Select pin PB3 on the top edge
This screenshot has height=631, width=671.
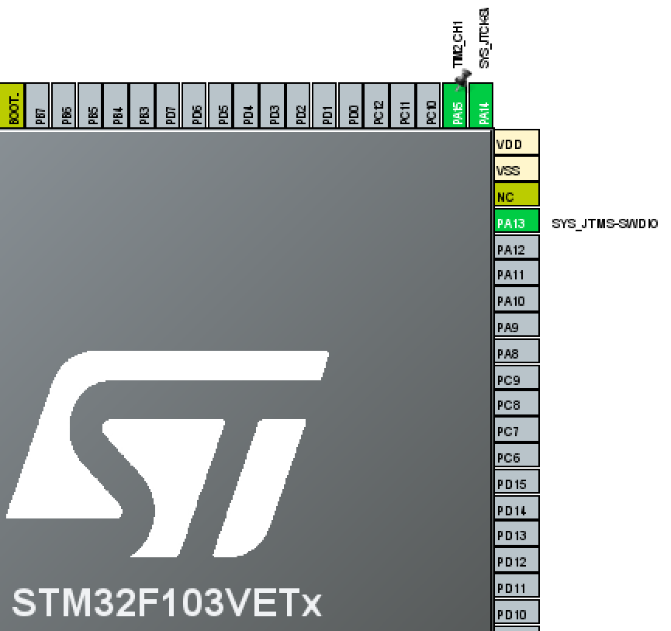point(142,106)
